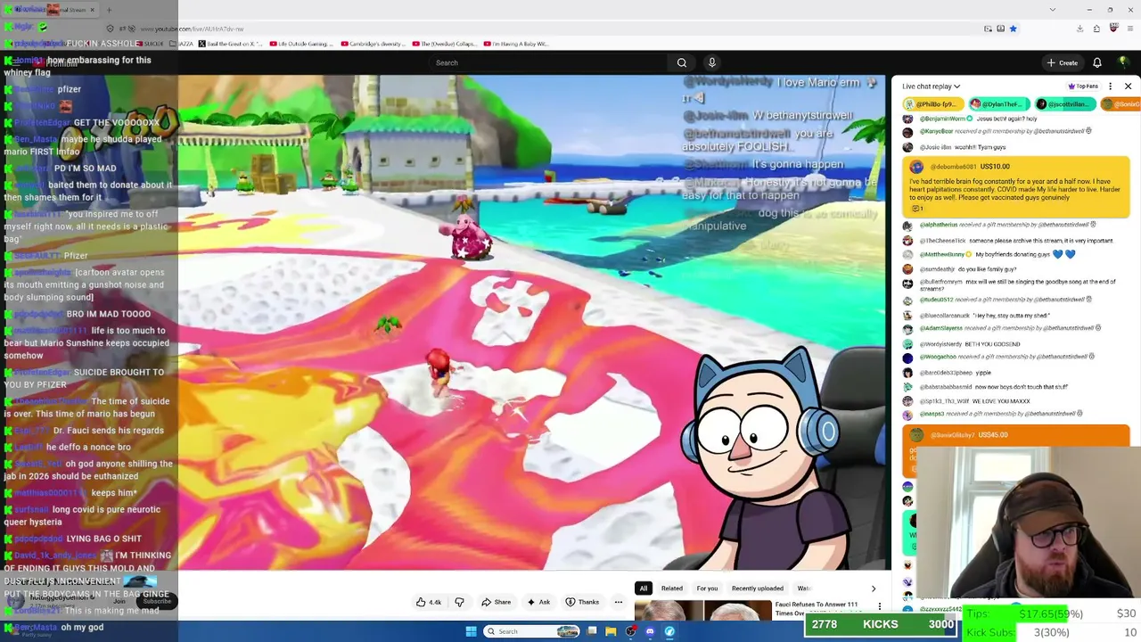
Task: Dislike the video with thumbs down
Action: click(459, 602)
